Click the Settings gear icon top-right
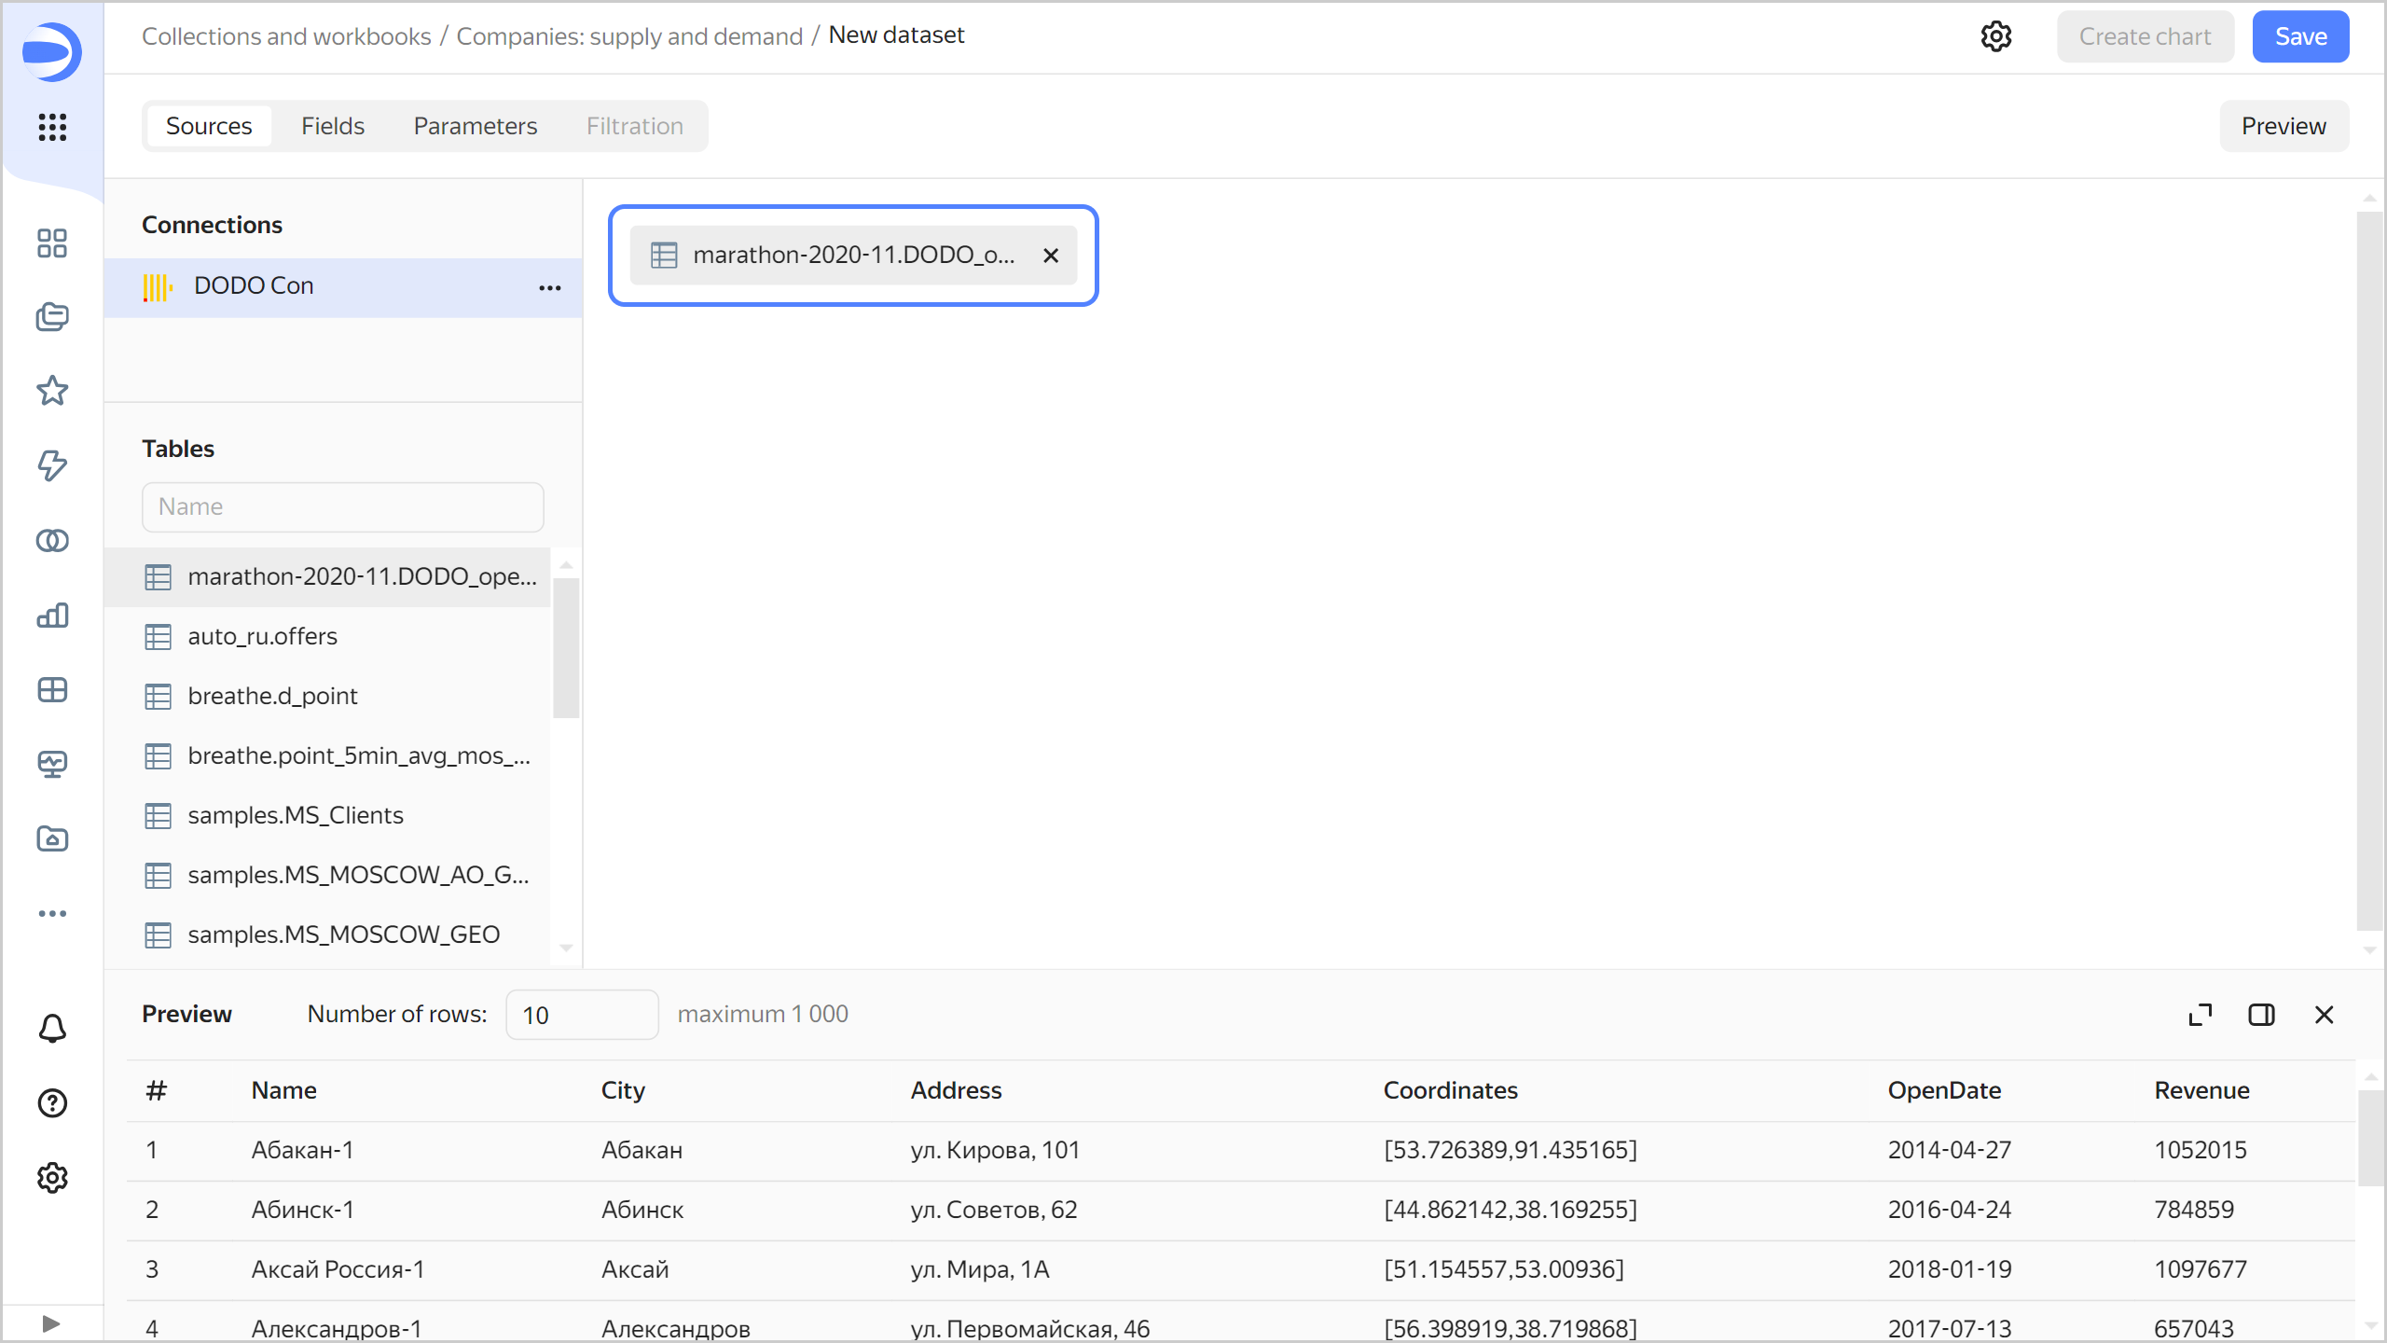This screenshot has width=2387, height=1343. tap(1997, 36)
